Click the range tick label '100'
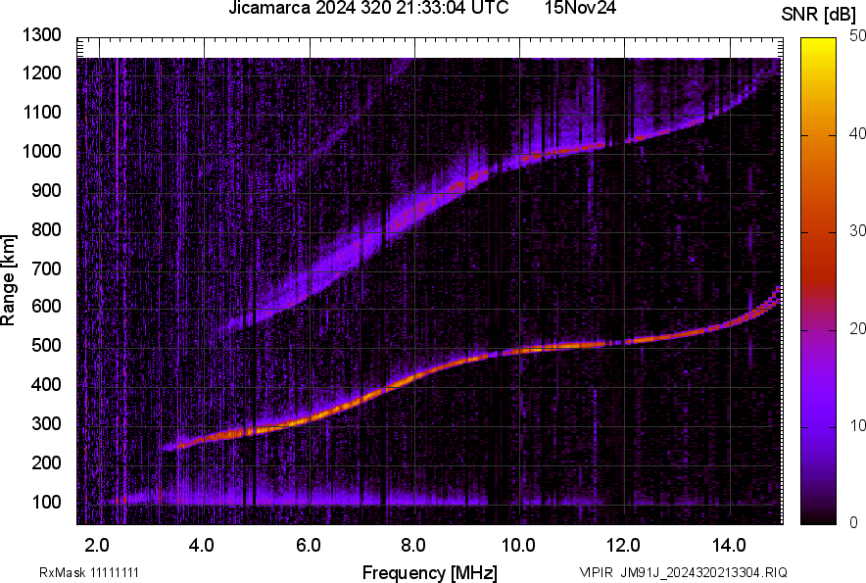866x583 pixels. coord(46,502)
